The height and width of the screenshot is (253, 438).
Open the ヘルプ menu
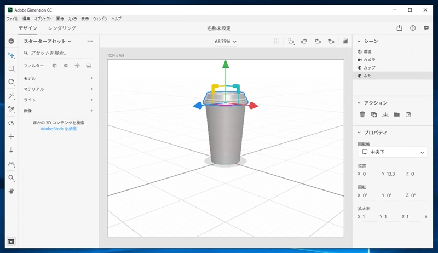point(116,19)
